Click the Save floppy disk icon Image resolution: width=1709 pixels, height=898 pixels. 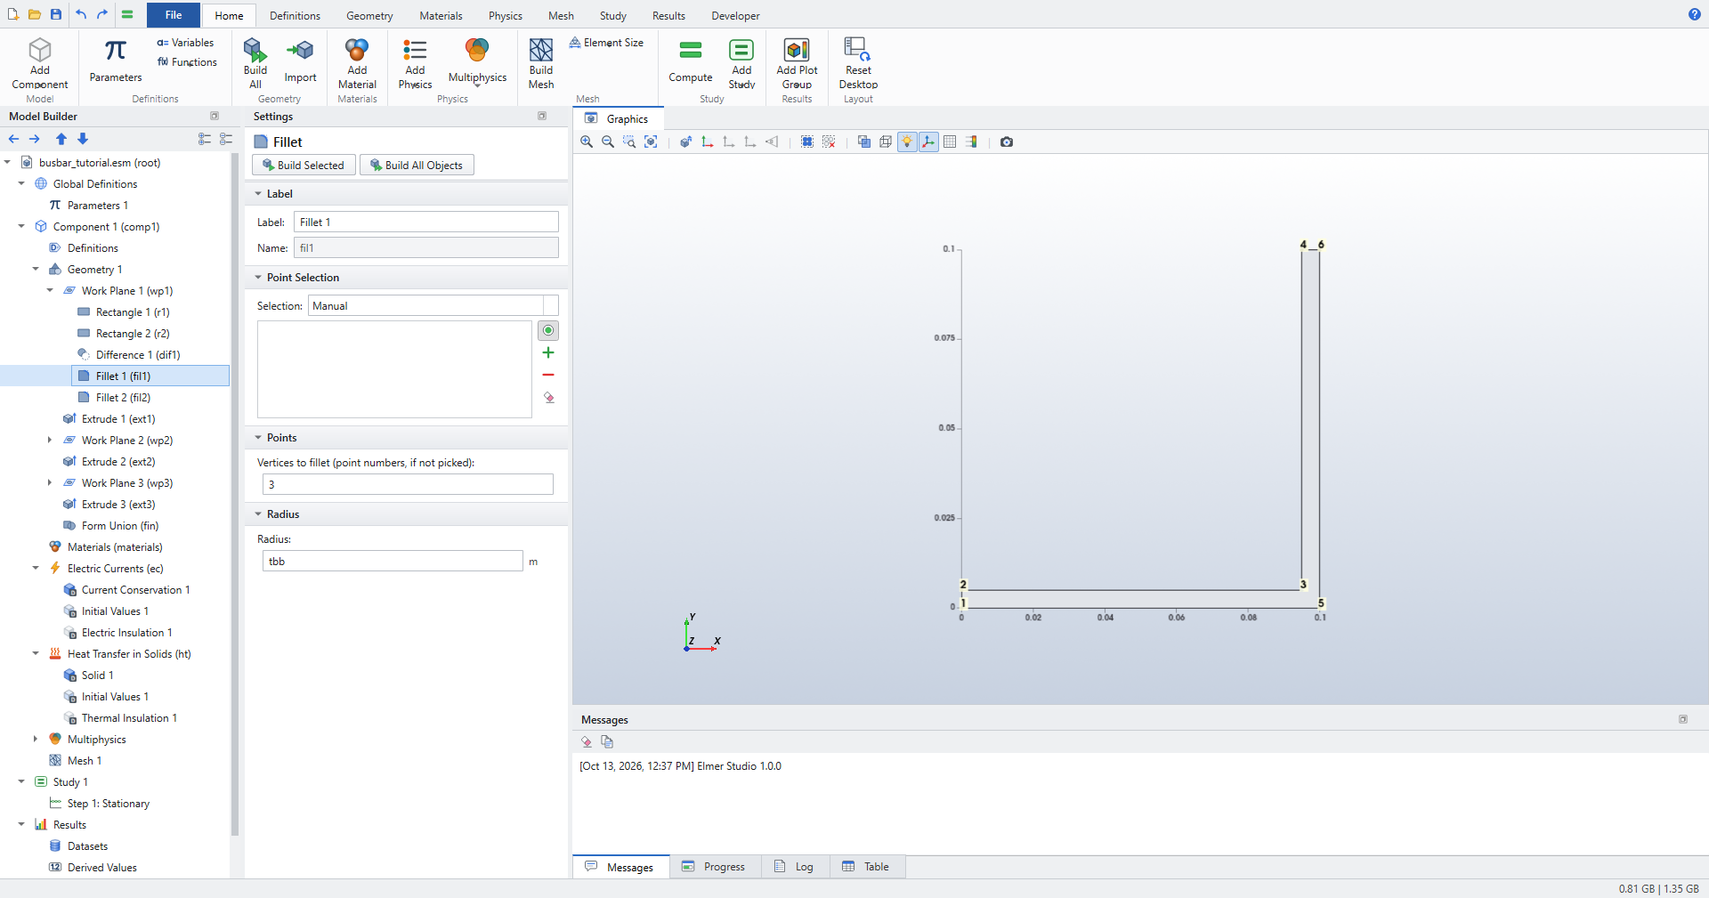coord(56,14)
